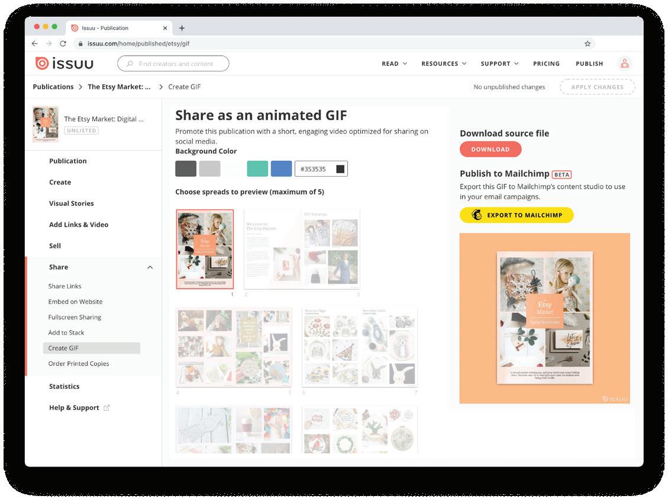The width and height of the screenshot is (668, 499).
Task: Open Visual Stories in sidebar
Action: [x=71, y=203]
